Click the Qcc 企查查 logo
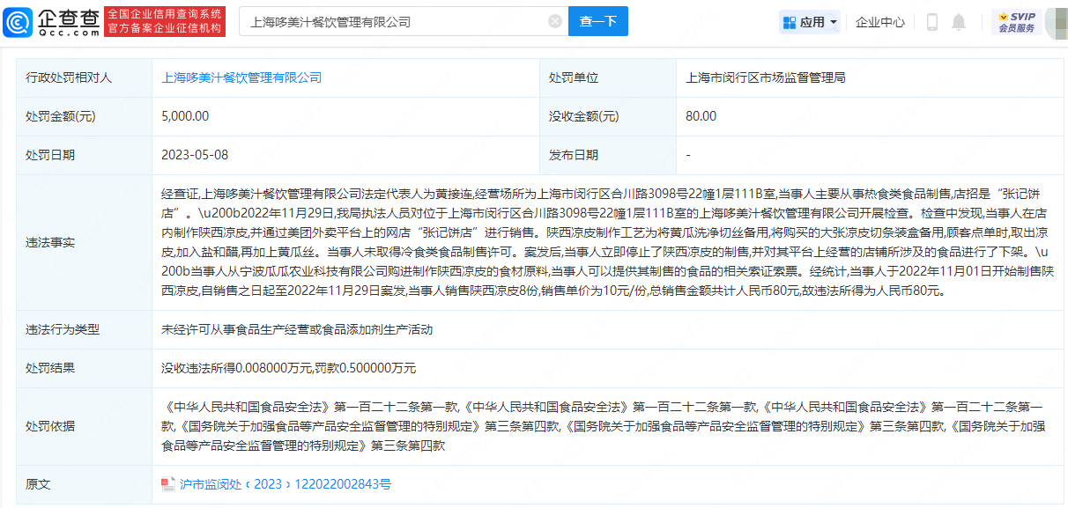Screen dimensions: 1068x508 tap(51, 22)
